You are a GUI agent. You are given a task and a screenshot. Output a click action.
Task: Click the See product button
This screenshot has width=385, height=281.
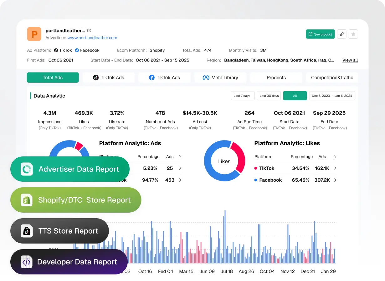[320, 34]
